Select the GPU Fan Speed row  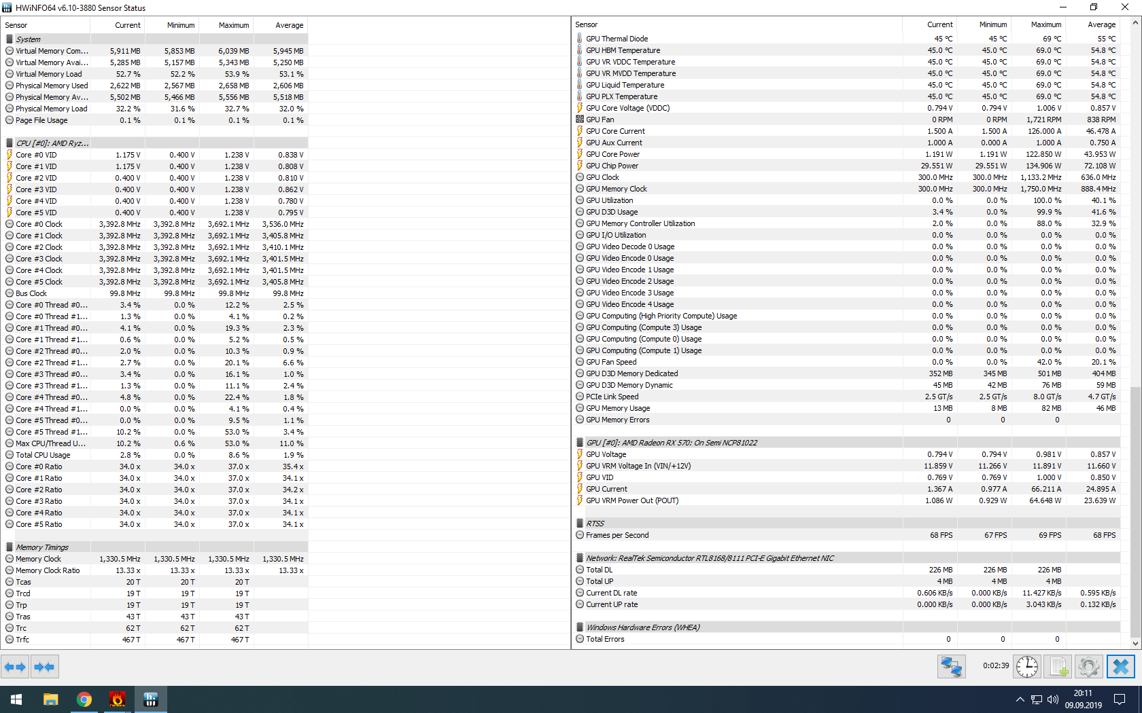tap(846, 362)
